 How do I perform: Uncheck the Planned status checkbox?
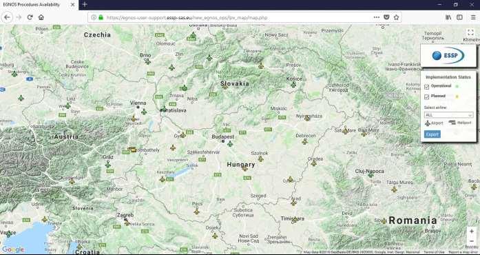click(x=427, y=97)
